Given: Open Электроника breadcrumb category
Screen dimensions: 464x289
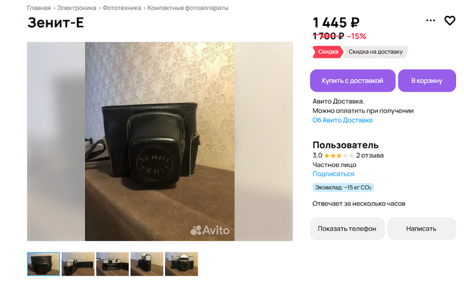Looking at the screenshot, I should (x=77, y=8).
